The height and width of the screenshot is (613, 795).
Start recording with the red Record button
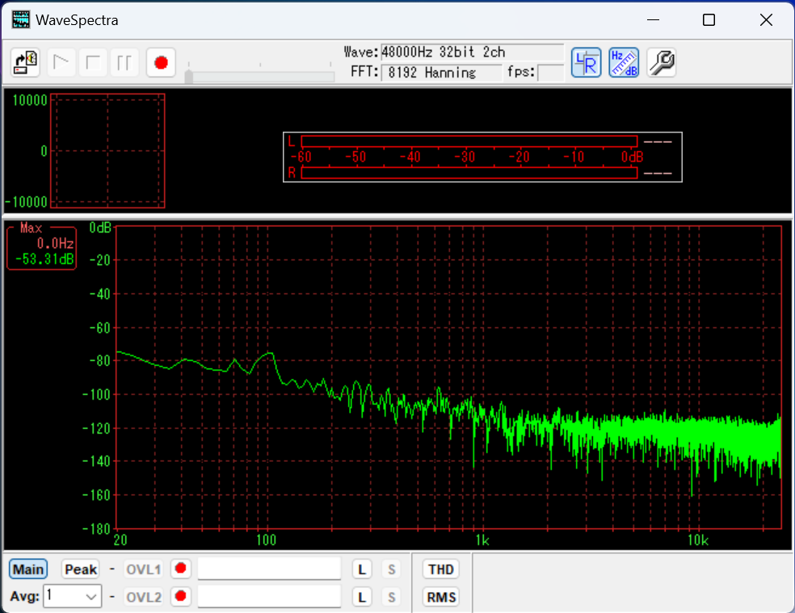coord(162,63)
